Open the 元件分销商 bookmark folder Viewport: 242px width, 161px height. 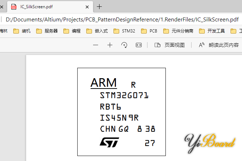click(x=178, y=31)
